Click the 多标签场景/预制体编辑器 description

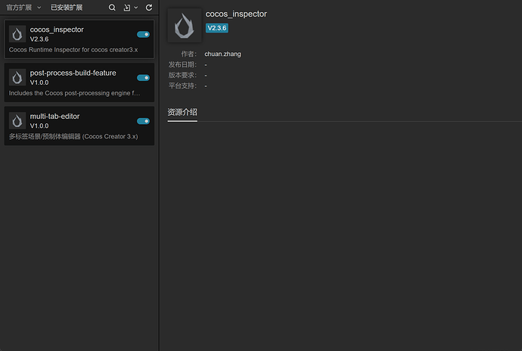pyautogui.click(x=73, y=136)
